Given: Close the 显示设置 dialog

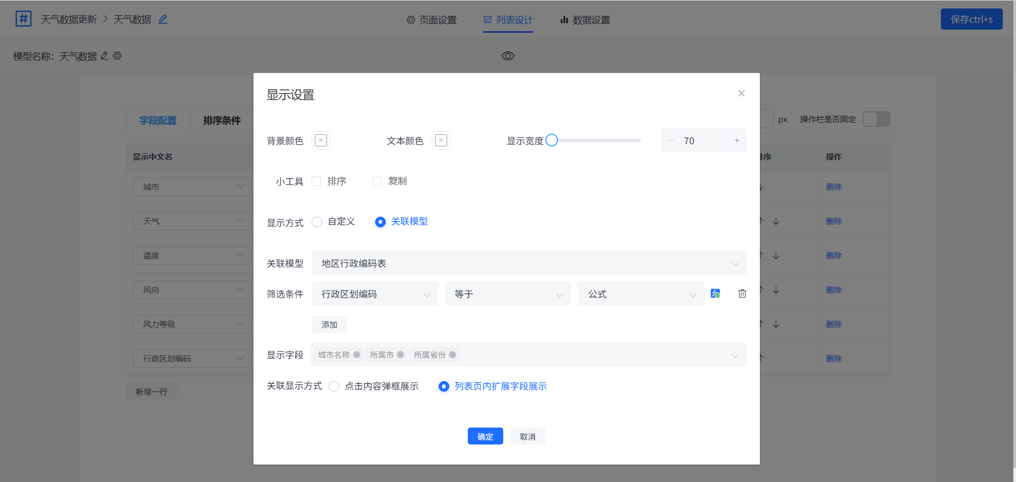Looking at the screenshot, I should [741, 94].
